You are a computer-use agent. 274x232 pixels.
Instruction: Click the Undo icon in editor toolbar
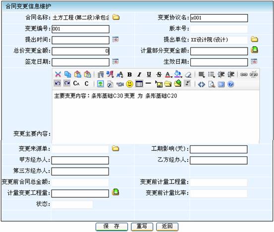pos(57,84)
